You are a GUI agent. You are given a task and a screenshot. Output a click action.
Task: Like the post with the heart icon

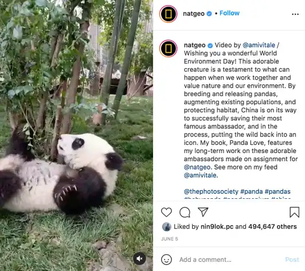(x=166, y=212)
